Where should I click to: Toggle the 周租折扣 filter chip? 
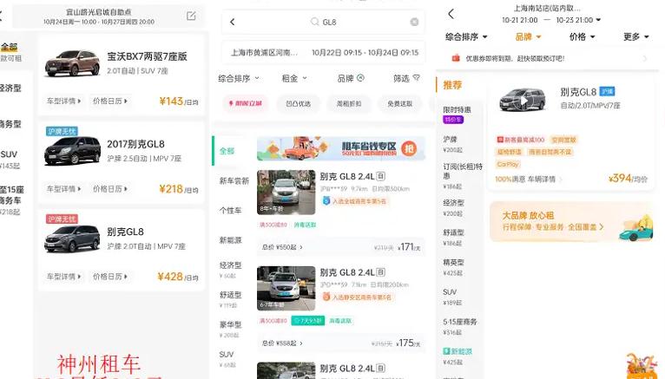coord(349,103)
